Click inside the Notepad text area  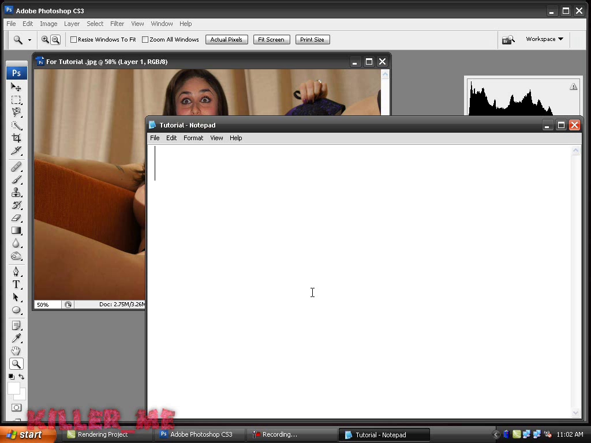[359, 281]
